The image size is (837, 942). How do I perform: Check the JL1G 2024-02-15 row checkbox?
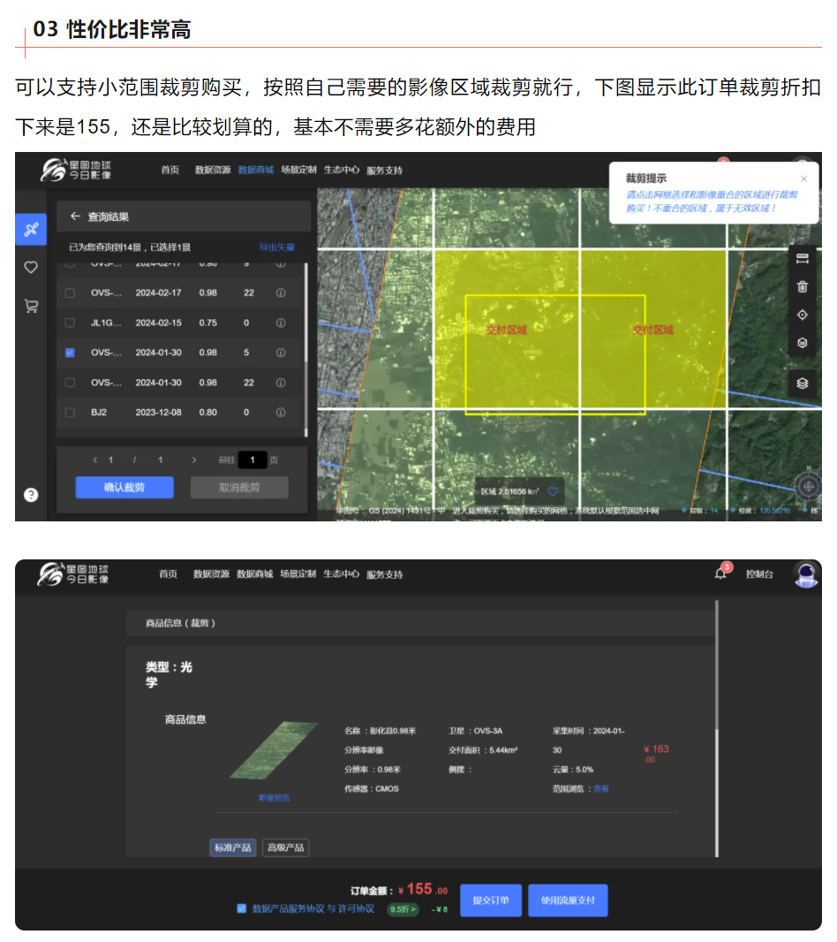71,323
